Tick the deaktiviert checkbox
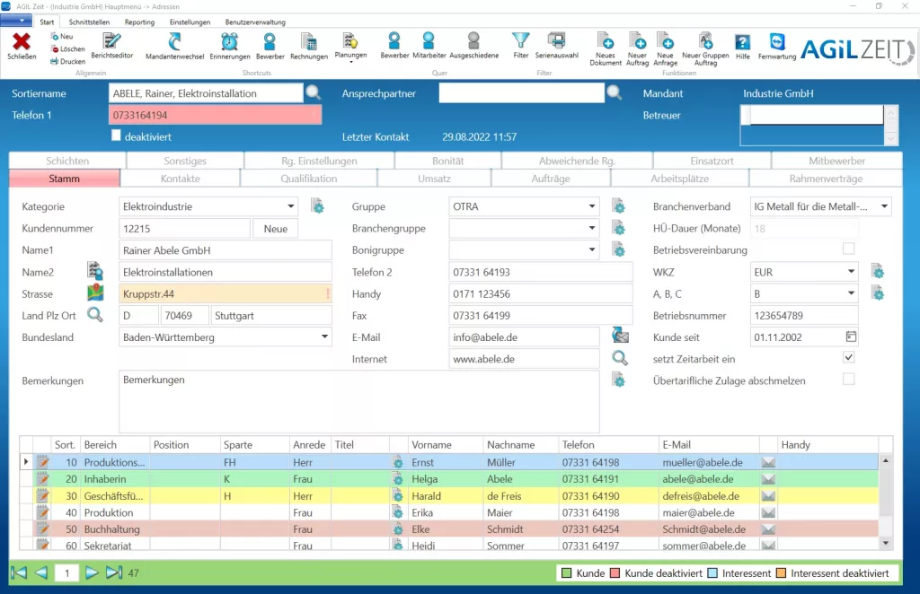Image resolution: width=920 pixels, height=594 pixels. point(116,135)
